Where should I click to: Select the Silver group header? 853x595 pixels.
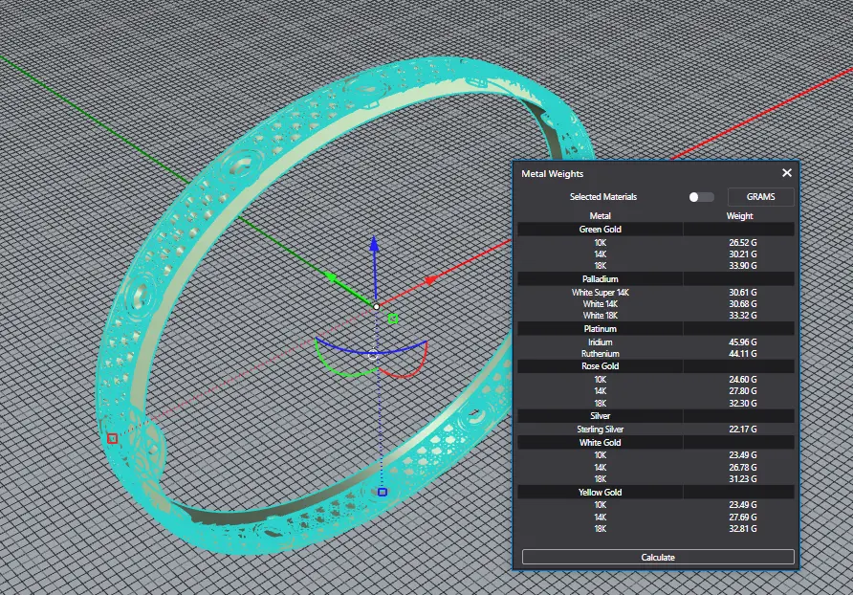click(x=656, y=416)
